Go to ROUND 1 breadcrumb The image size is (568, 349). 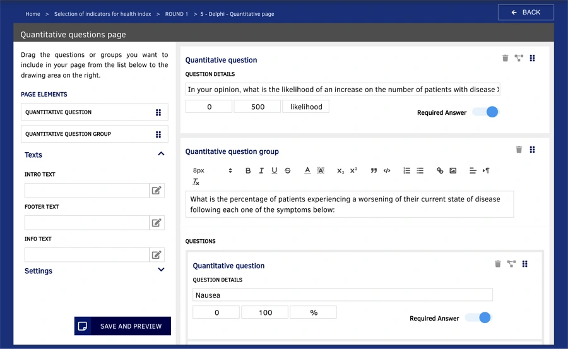click(177, 14)
